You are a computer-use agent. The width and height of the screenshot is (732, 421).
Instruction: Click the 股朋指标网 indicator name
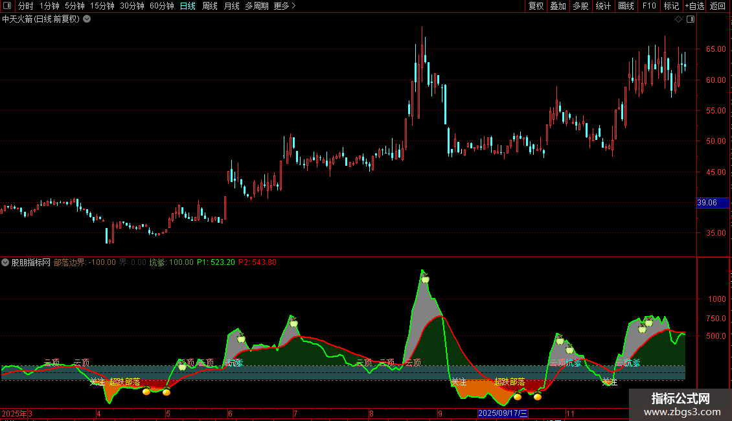(31, 262)
